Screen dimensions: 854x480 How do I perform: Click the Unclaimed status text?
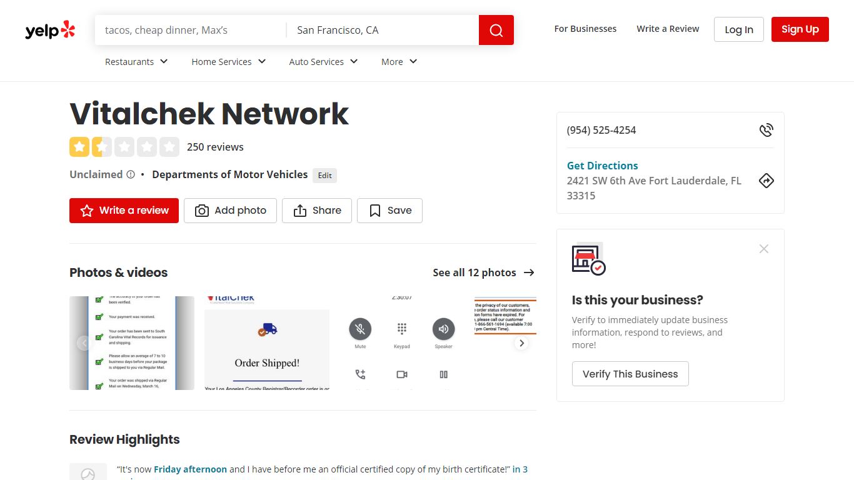click(96, 174)
